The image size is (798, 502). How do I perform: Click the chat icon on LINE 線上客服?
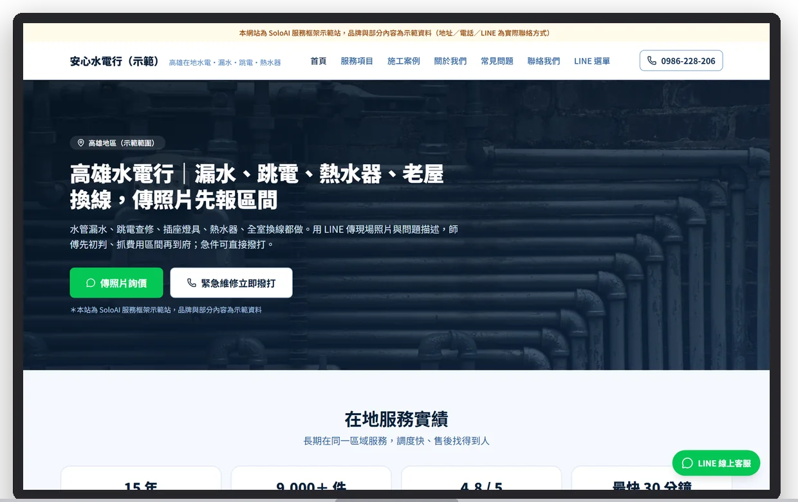pos(687,463)
